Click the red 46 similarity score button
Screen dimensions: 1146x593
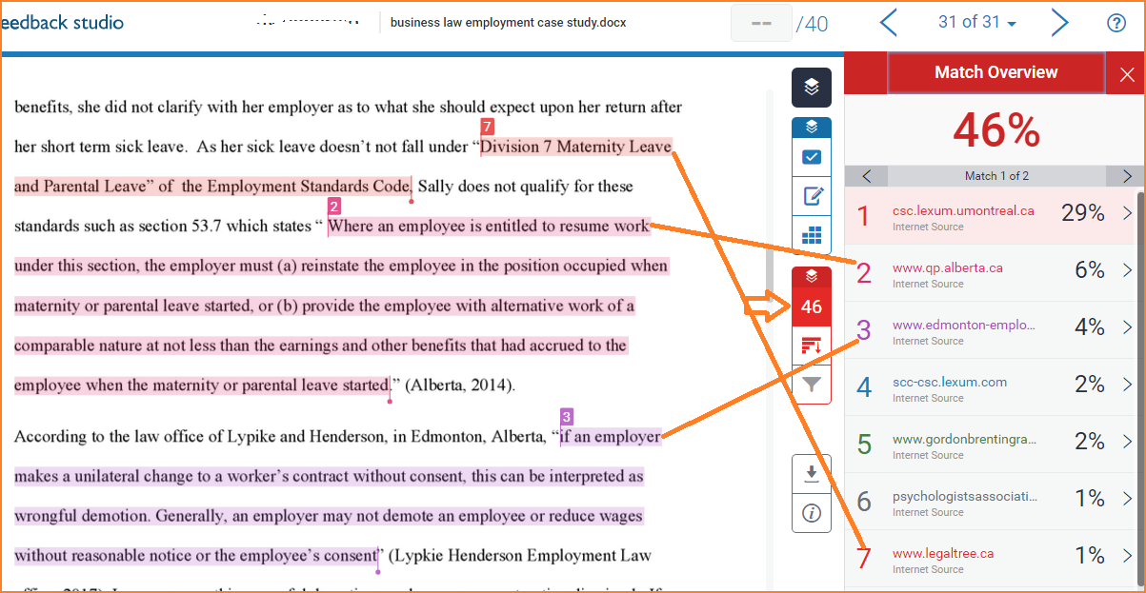pos(812,306)
